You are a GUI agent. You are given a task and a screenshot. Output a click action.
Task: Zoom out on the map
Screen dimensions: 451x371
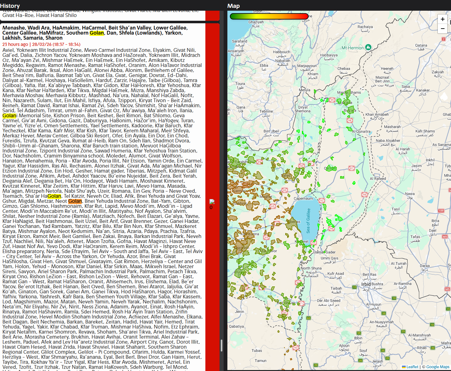click(443, 29)
